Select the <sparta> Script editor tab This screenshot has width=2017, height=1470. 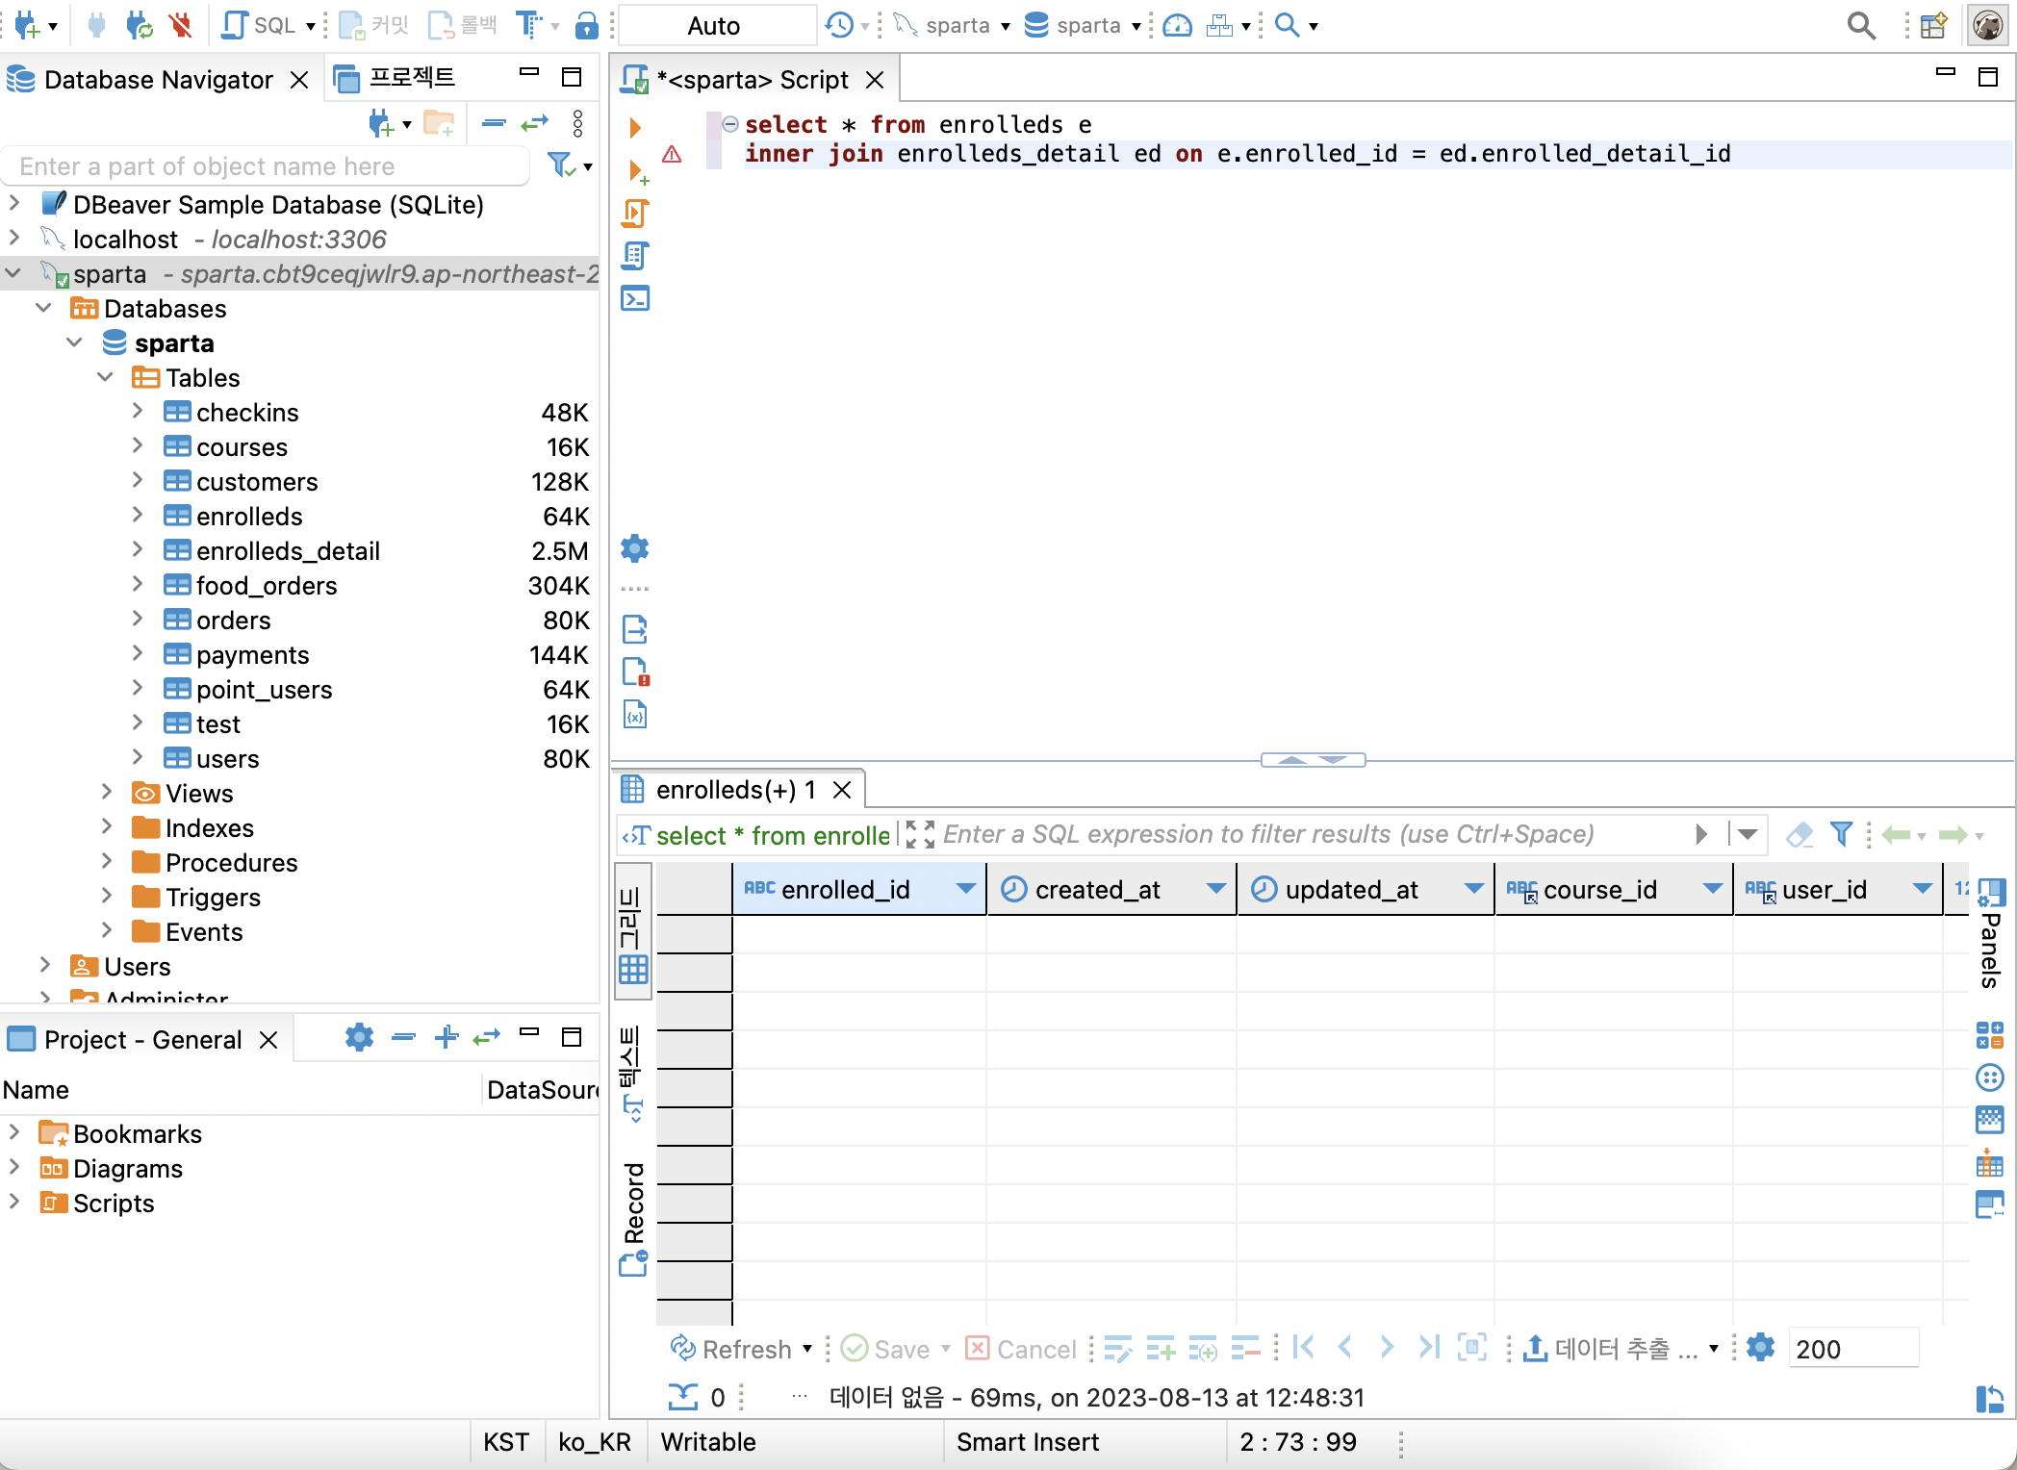(x=753, y=79)
